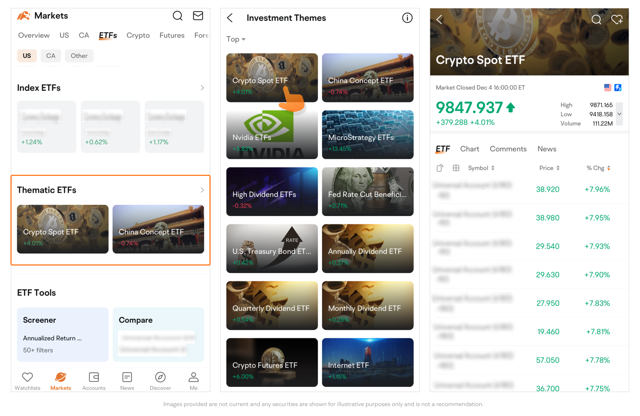The height and width of the screenshot is (416, 640).
Task: Show Investment Themes info
Action: click(x=407, y=18)
